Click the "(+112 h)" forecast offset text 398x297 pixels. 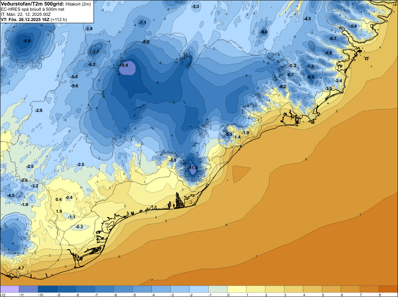[x=59, y=19]
